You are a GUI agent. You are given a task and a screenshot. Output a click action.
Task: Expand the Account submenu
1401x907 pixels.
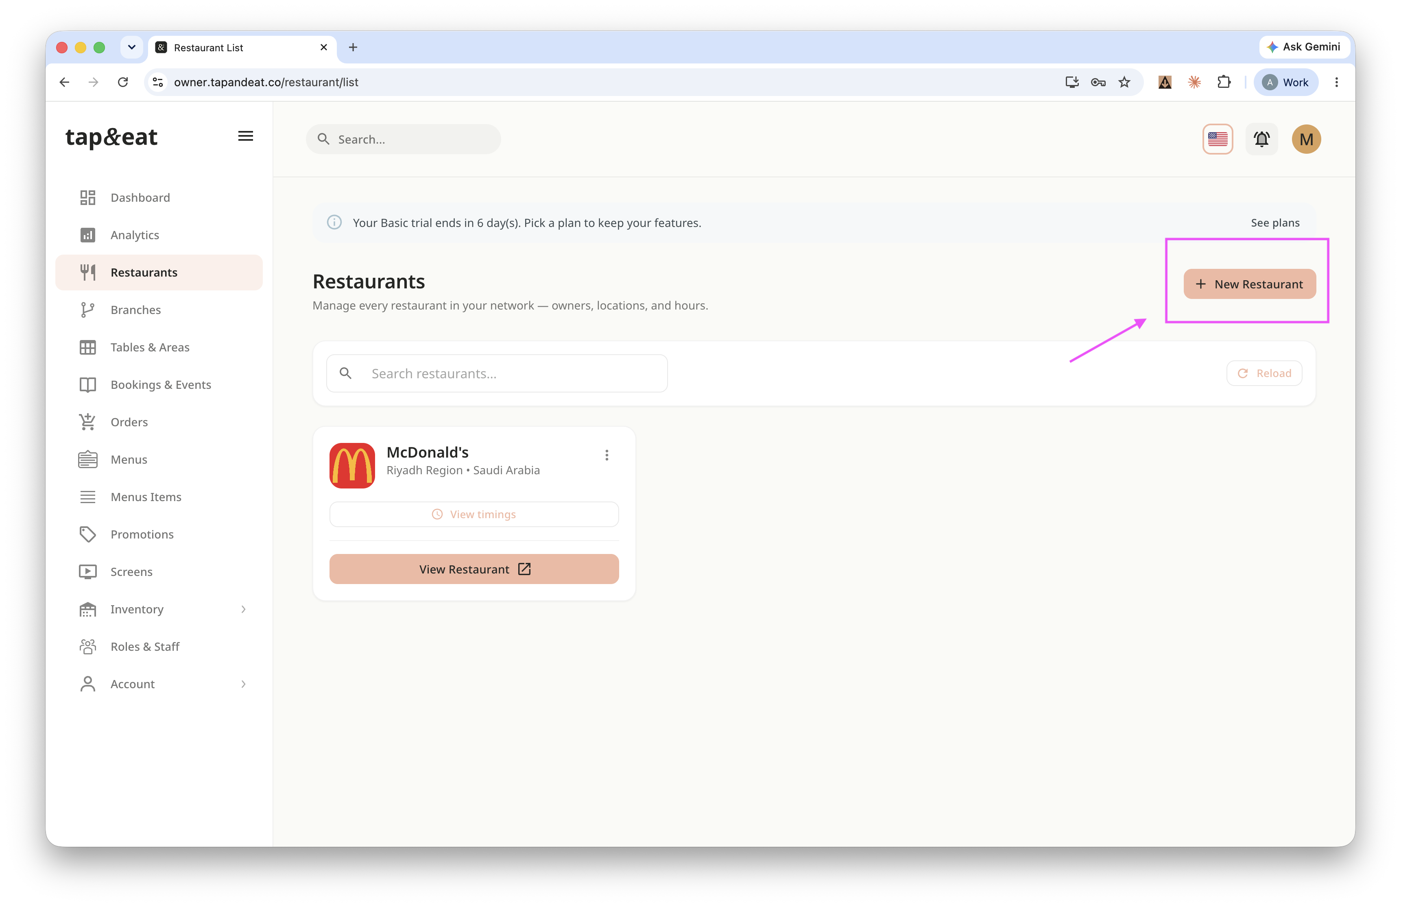pyautogui.click(x=243, y=684)
